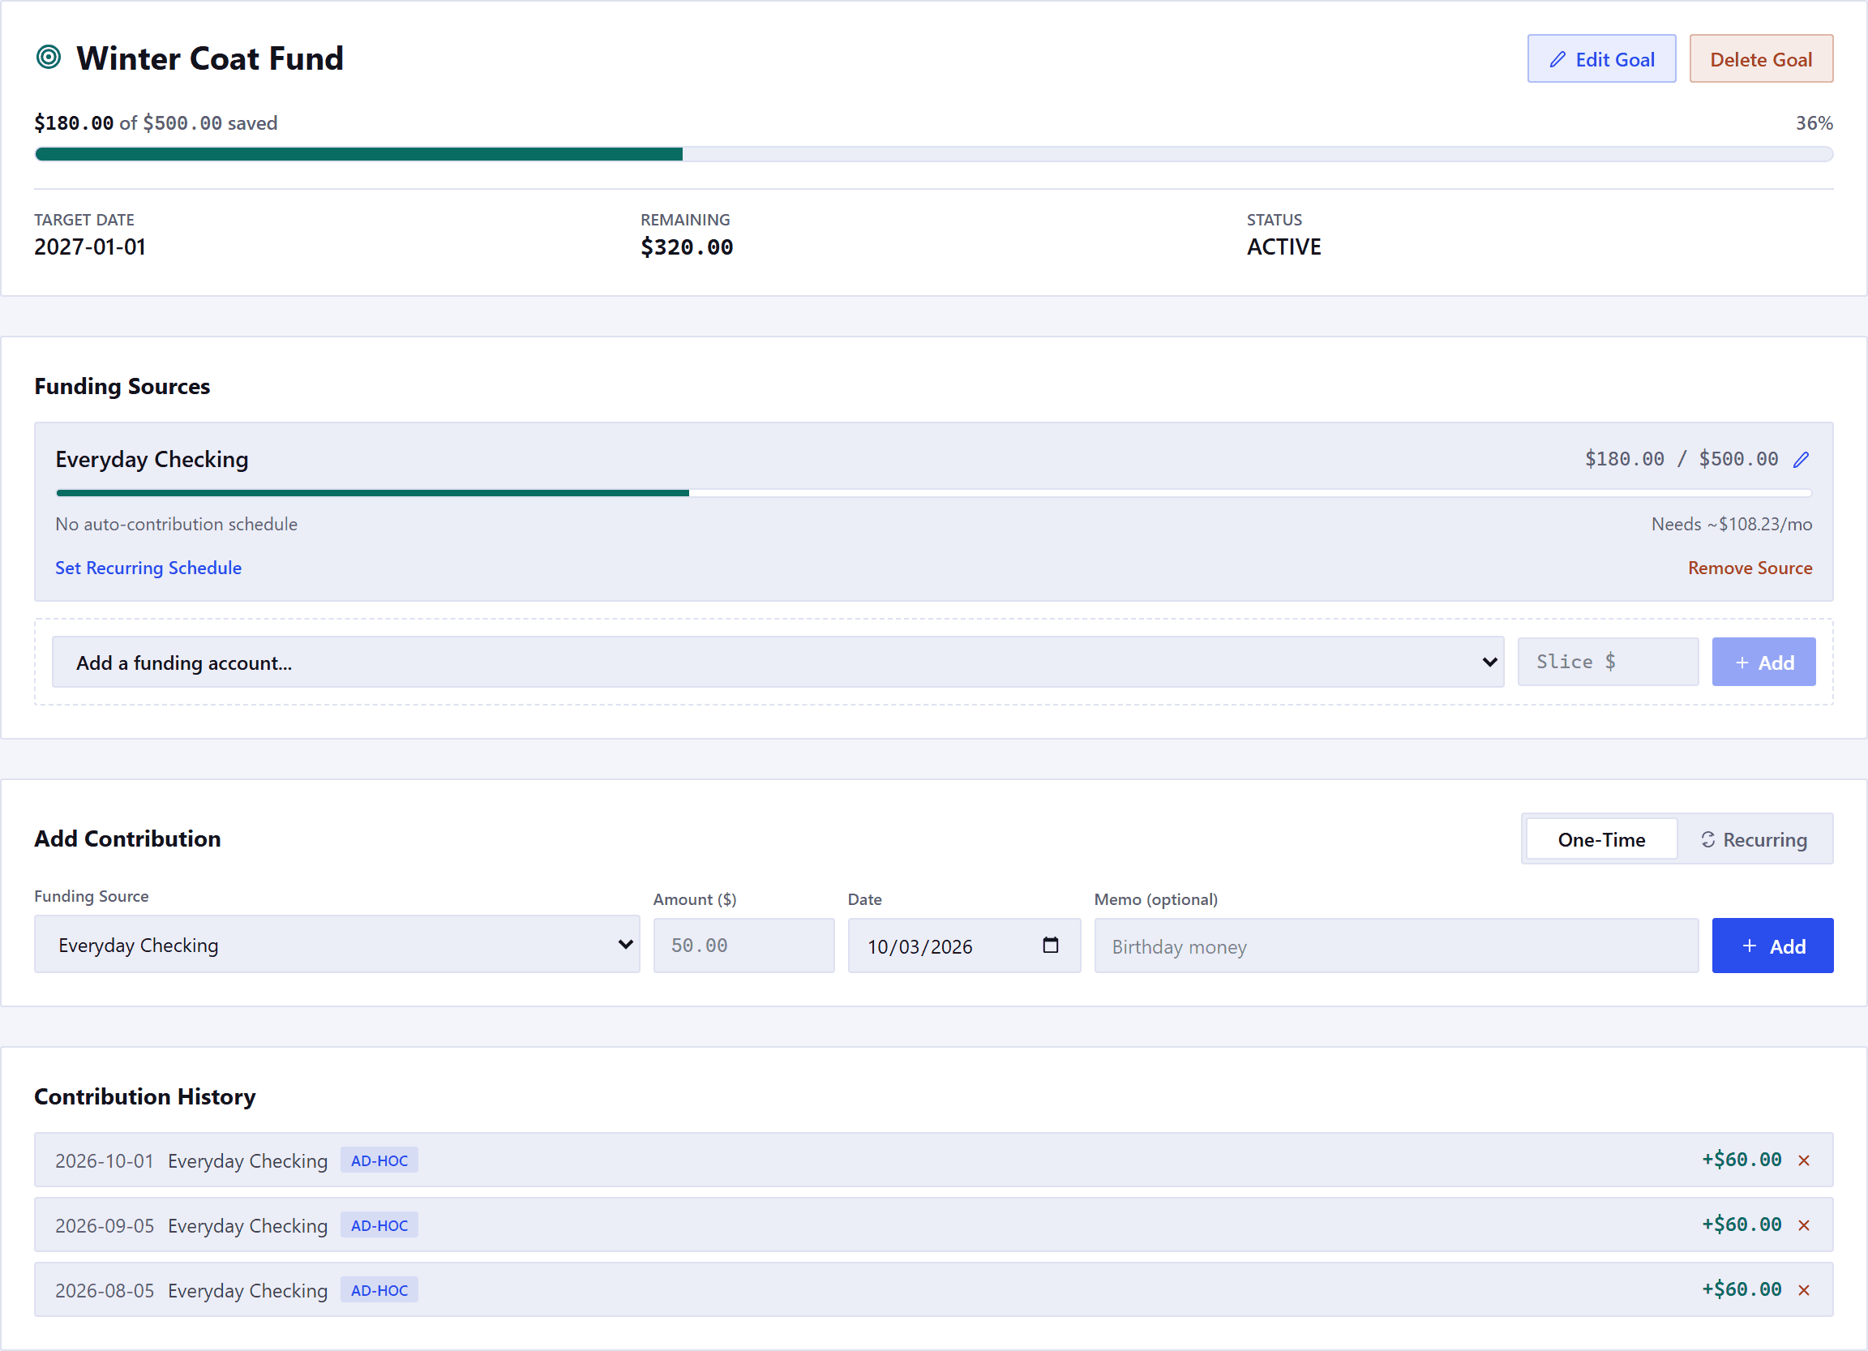The width and height of the screenshot is (1868, 1351).
Task: Click the remaining amount $320.00
Action: [687, 247]
